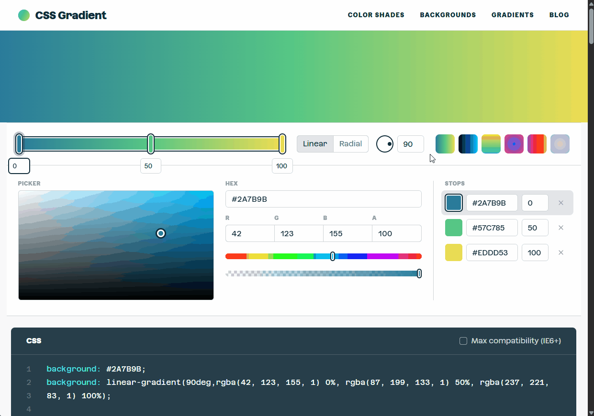594x416 pixels.
Task: Choose the dark blue striped gradient preset
Action: (x=468, y=144)
